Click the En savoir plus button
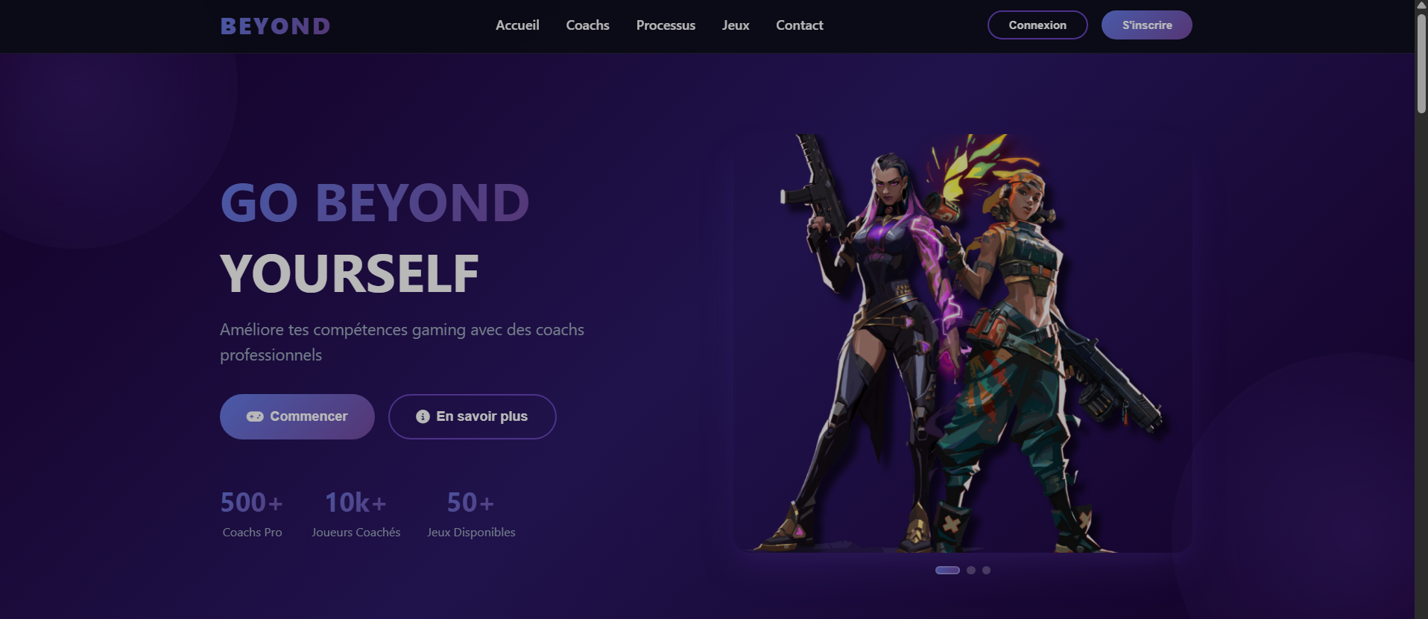 pyautogui.click(x=473, y=416)
